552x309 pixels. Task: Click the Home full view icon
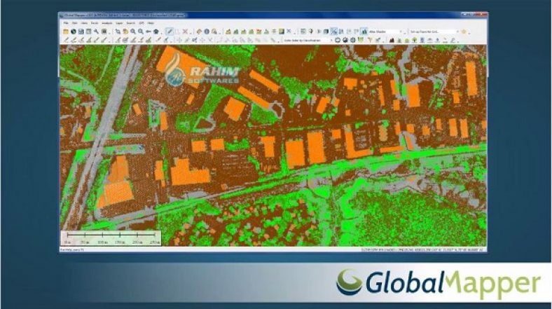(x=156, y=32)
